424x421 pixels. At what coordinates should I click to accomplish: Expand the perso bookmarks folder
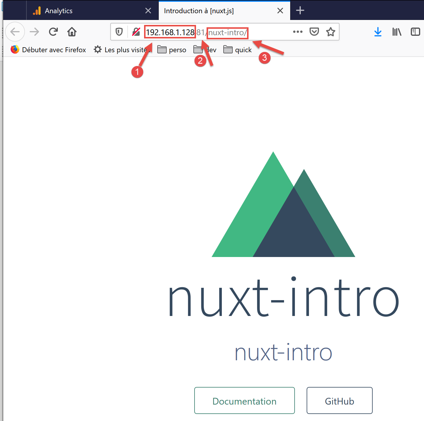172,50
